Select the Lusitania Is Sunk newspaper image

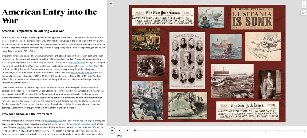(x=252, y=18)
